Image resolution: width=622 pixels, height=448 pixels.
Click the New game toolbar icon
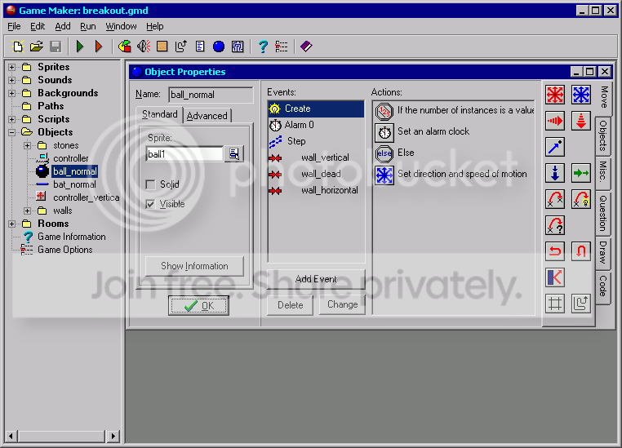17,47
